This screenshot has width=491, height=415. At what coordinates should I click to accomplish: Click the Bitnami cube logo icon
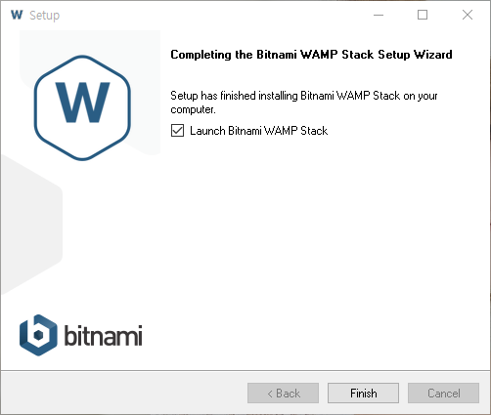click(x=38, y=335)
